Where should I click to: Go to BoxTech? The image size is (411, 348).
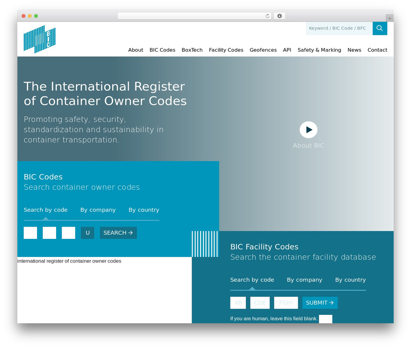click(x=192, y=50)
